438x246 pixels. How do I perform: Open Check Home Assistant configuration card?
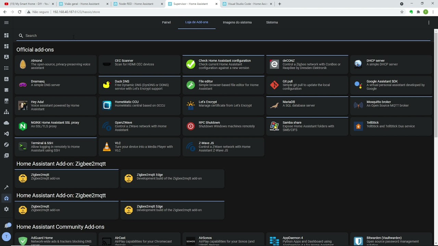[223, 64]
